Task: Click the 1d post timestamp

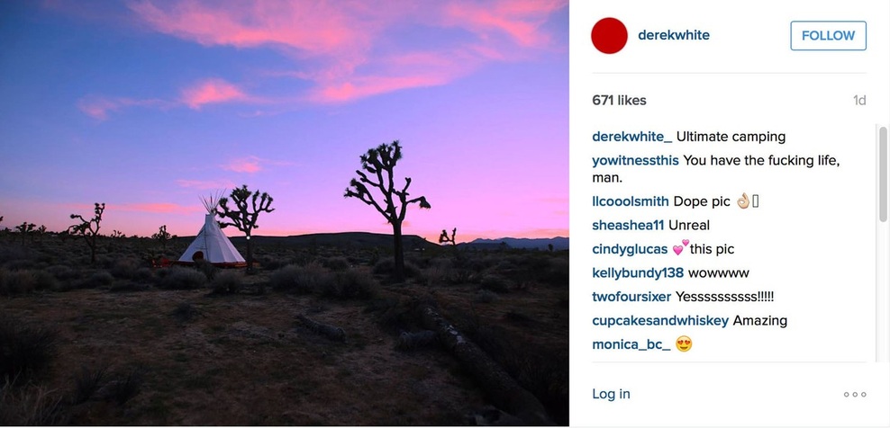Action: (859, 101)
